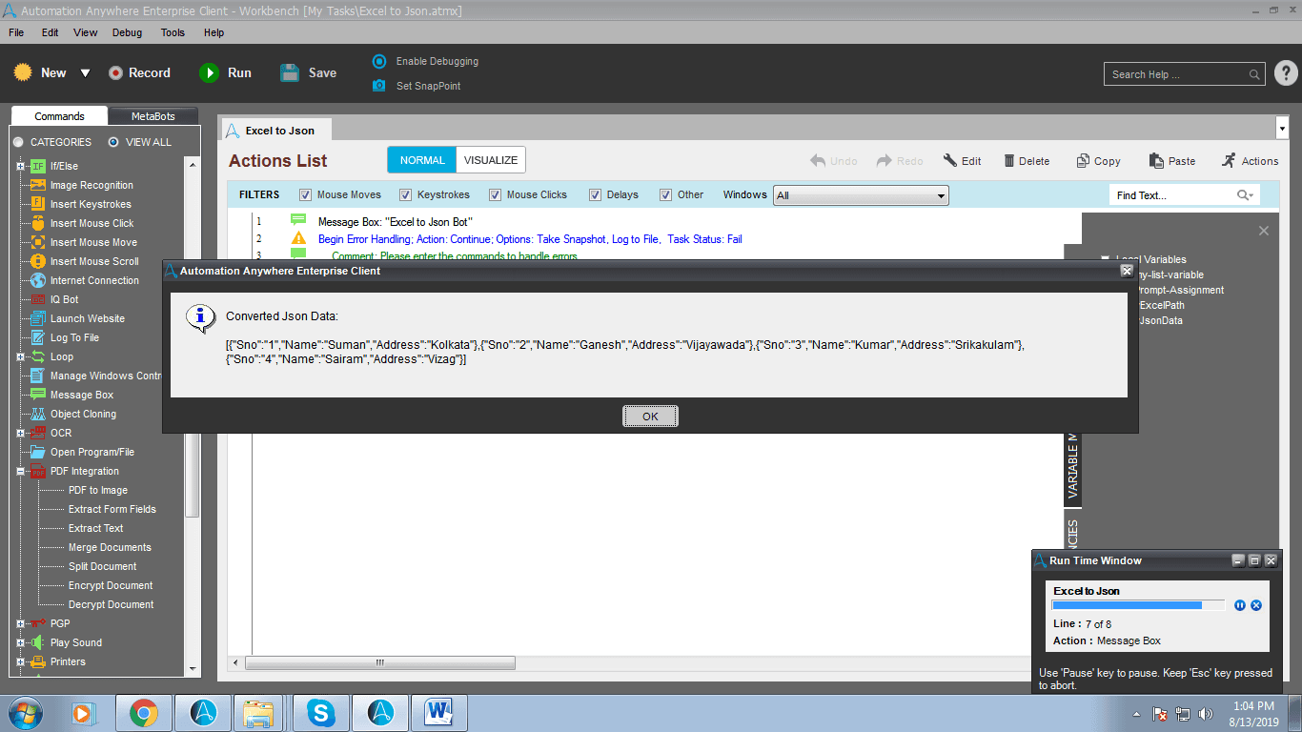Click the Undo arrow in Actions List
Screen dimensions: 1302x732
(x=818, y=161)
